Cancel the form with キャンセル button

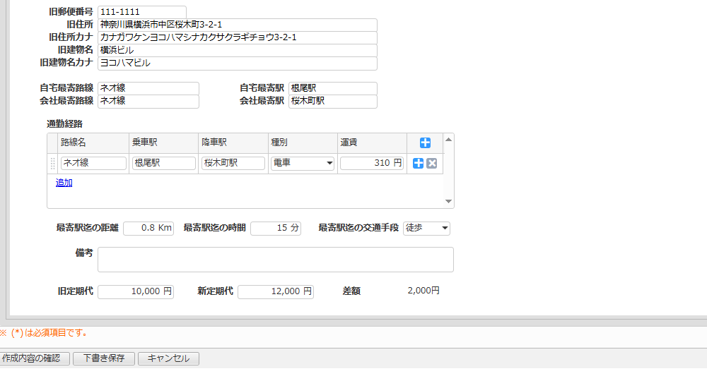point(168,358)
